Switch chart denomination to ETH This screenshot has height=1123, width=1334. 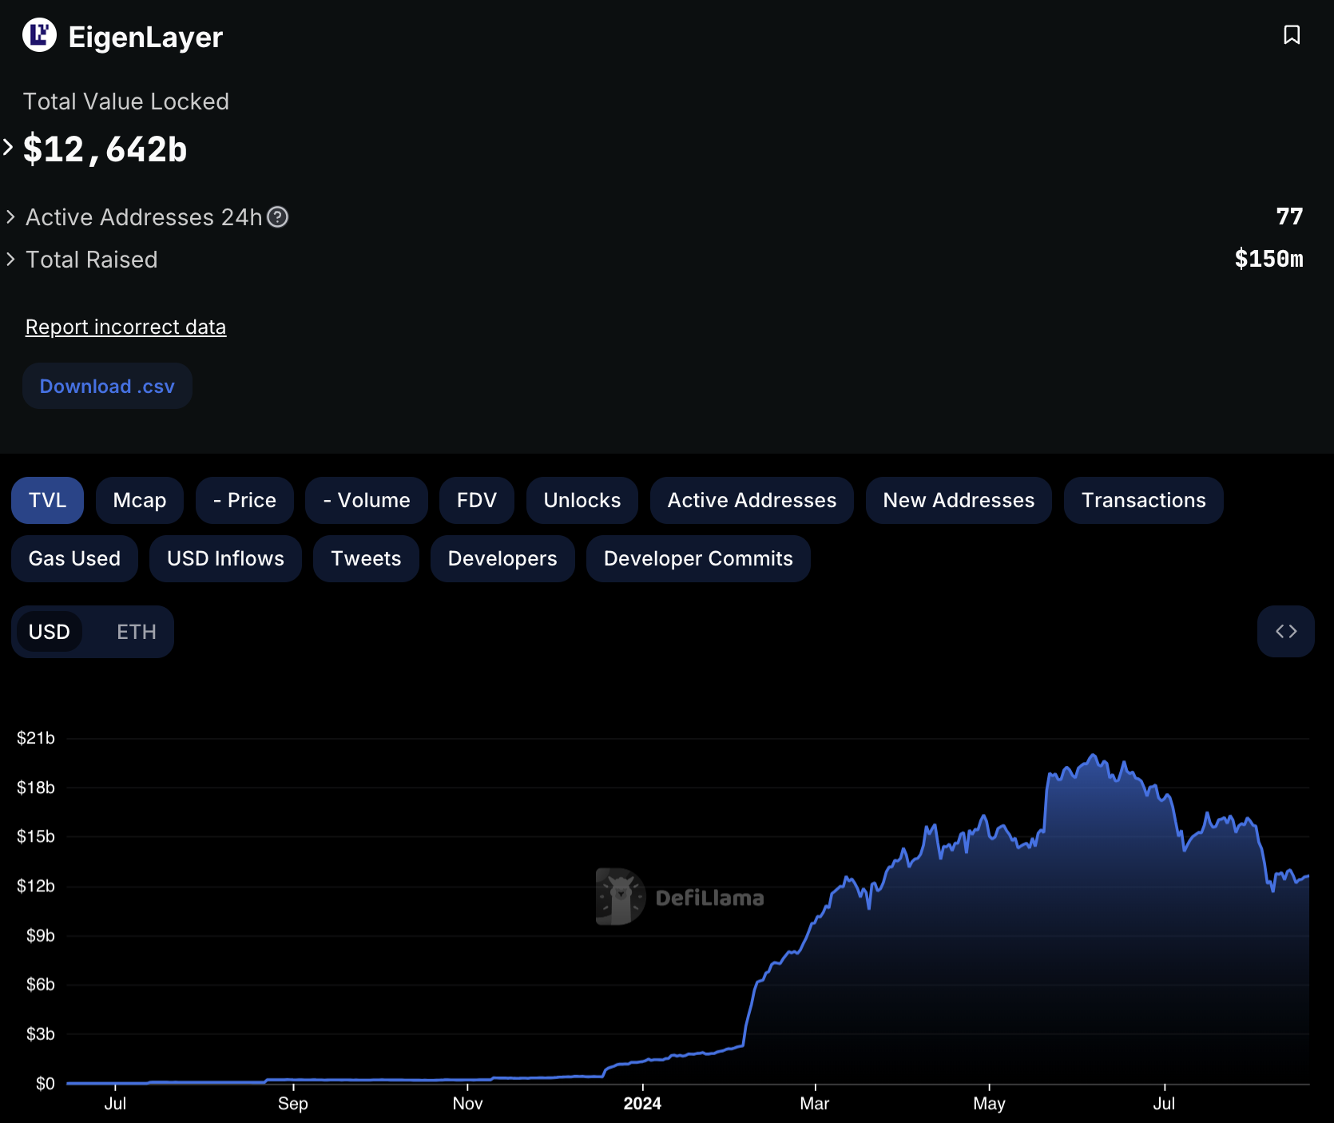pos(137,632)
